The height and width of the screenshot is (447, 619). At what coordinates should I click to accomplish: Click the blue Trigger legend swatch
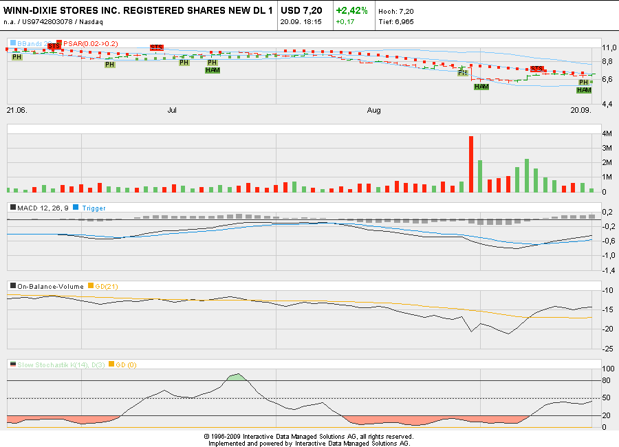(76, 207)
